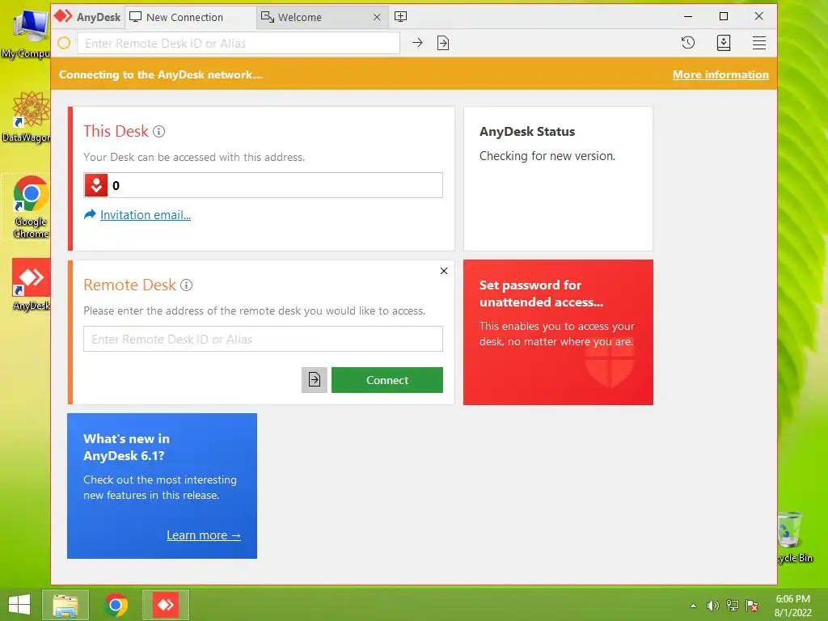Click the red AnyDesk address icon
This screenshot has width=828, height=621.
[96, 185]
